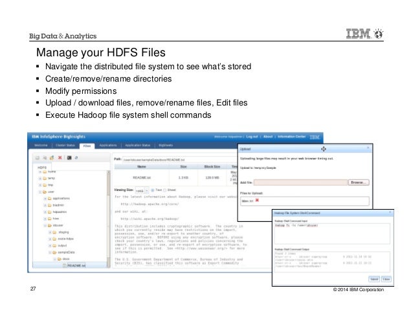Click the Hadoop shell command input box
Screen dimensions: 413x319
pos(332,234)
